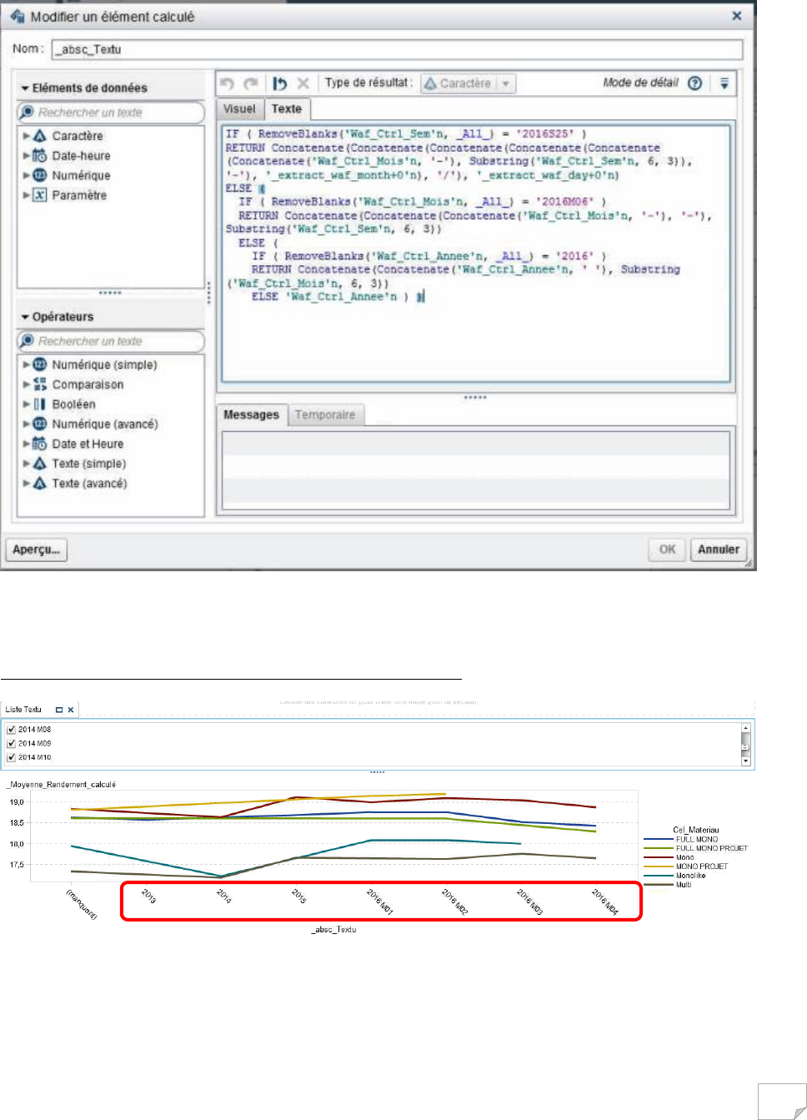Image resolution: width=807 pixels, height=1120 pixels.
Task: Open the Type de résultat Caractère dropdown
Action: (x=468, y=83)
